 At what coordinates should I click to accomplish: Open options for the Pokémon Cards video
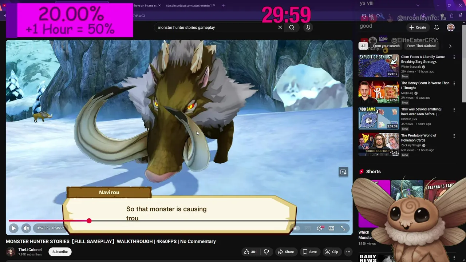[454, 136]
